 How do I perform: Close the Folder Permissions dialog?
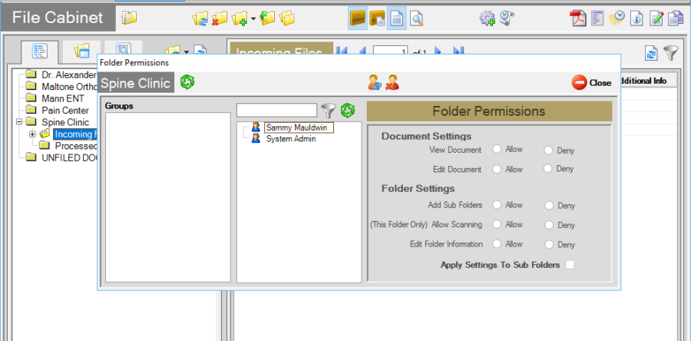coord(591,83)
